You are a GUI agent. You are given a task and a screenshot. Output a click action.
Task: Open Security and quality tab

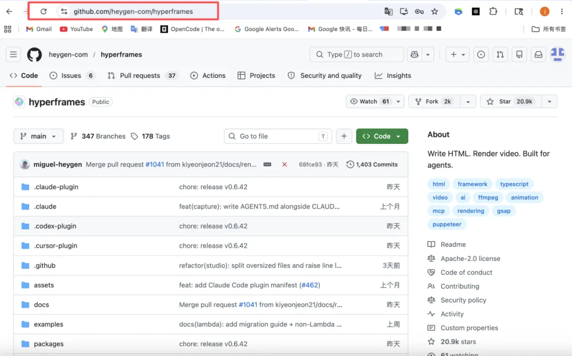[324, 76]
